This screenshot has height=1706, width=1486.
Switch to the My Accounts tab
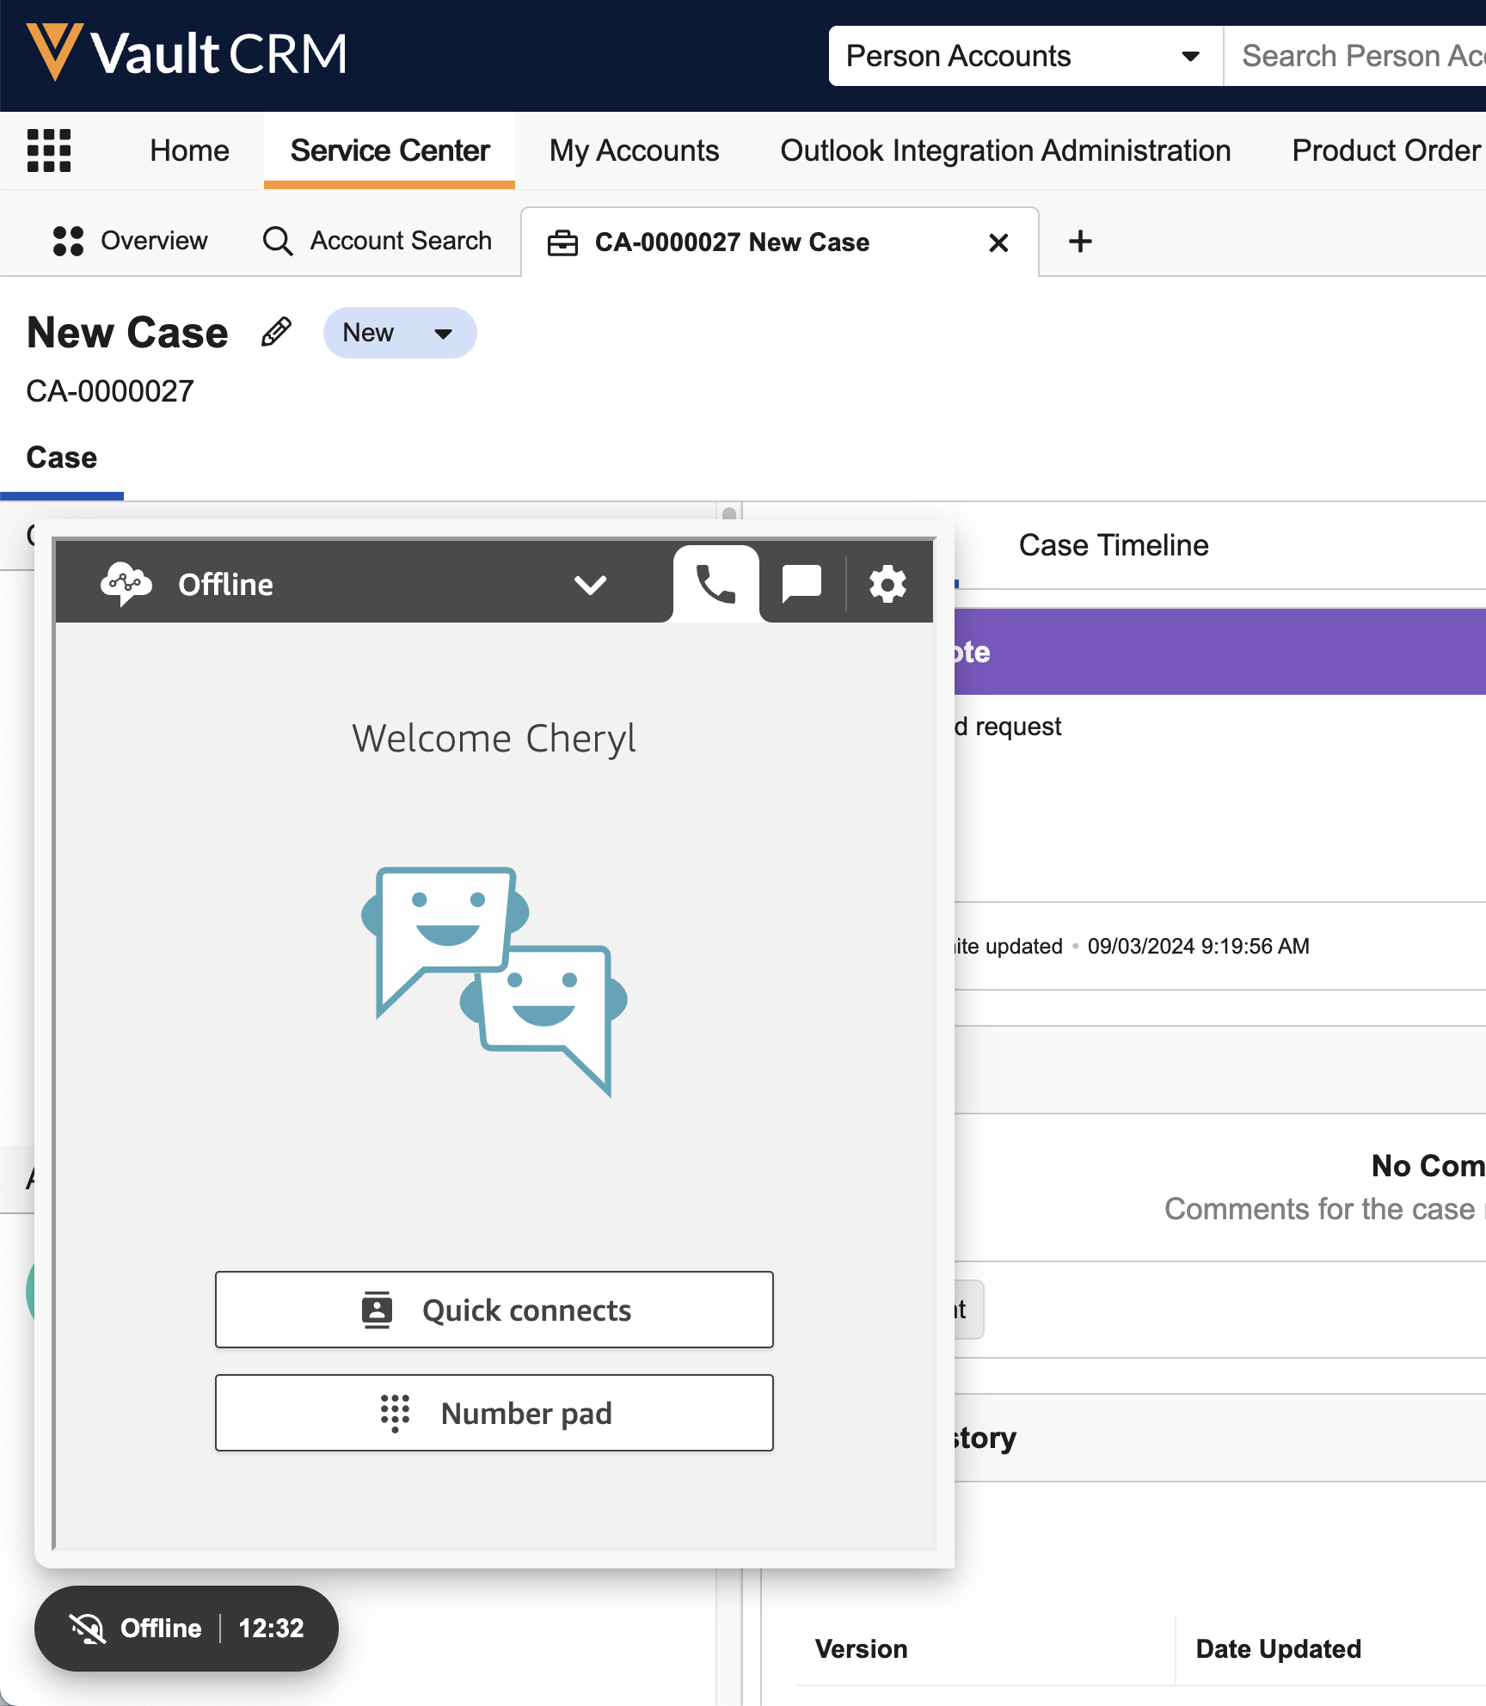tap(634, 150)
